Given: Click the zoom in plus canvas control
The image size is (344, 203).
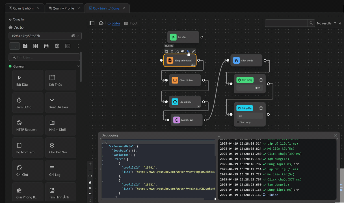Looking at the screenshot, I should (90, 164).
